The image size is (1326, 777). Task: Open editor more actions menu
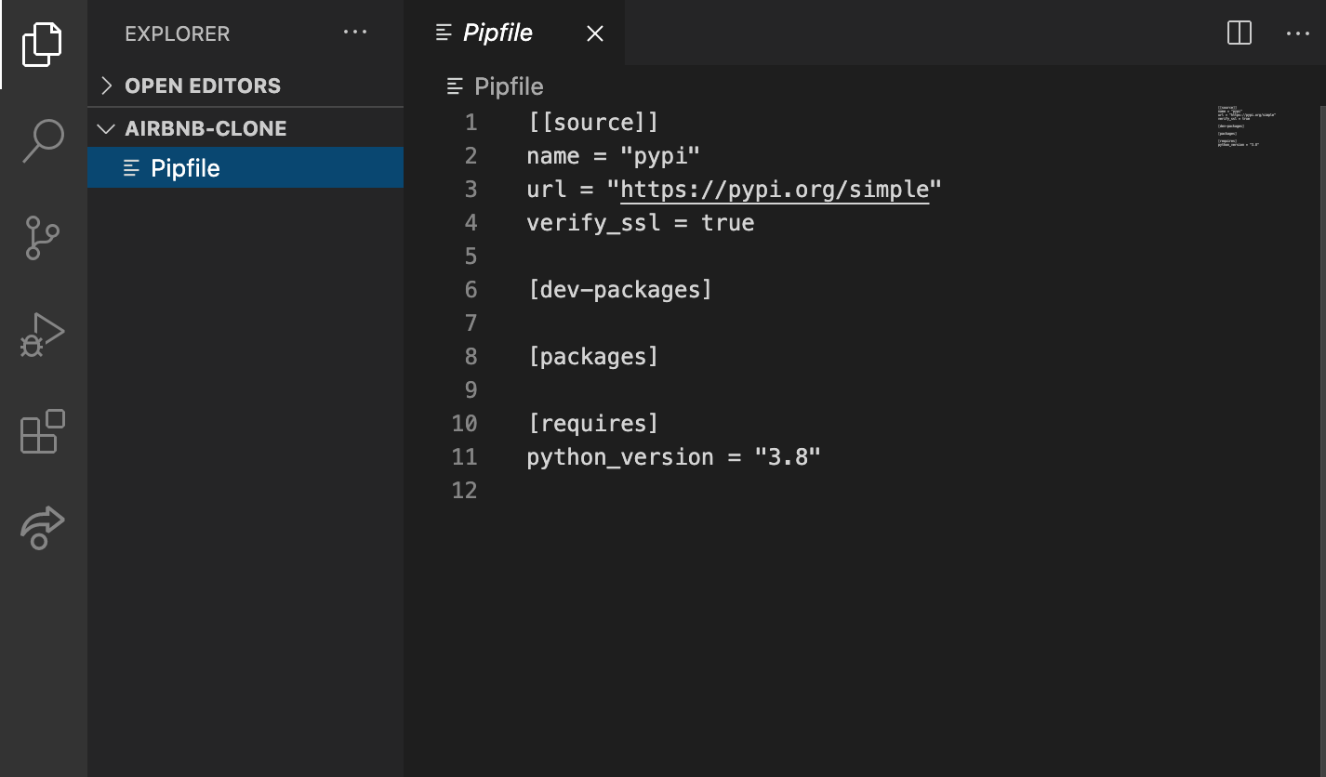coord(1297,33)
